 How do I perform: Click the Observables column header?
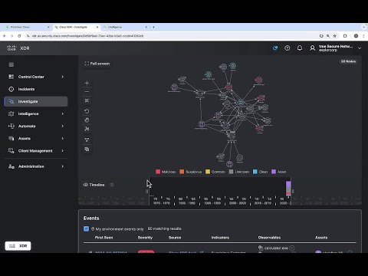pos(269,238)
